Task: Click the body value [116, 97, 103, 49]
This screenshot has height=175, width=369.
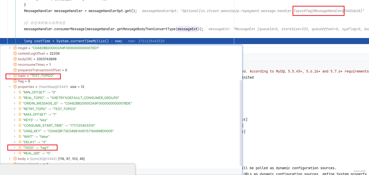Action: click(71, 159)
